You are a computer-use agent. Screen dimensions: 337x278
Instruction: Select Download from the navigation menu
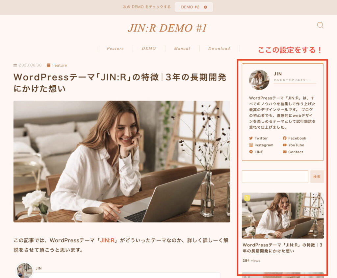pyautogui.click(x=219, y=49)
